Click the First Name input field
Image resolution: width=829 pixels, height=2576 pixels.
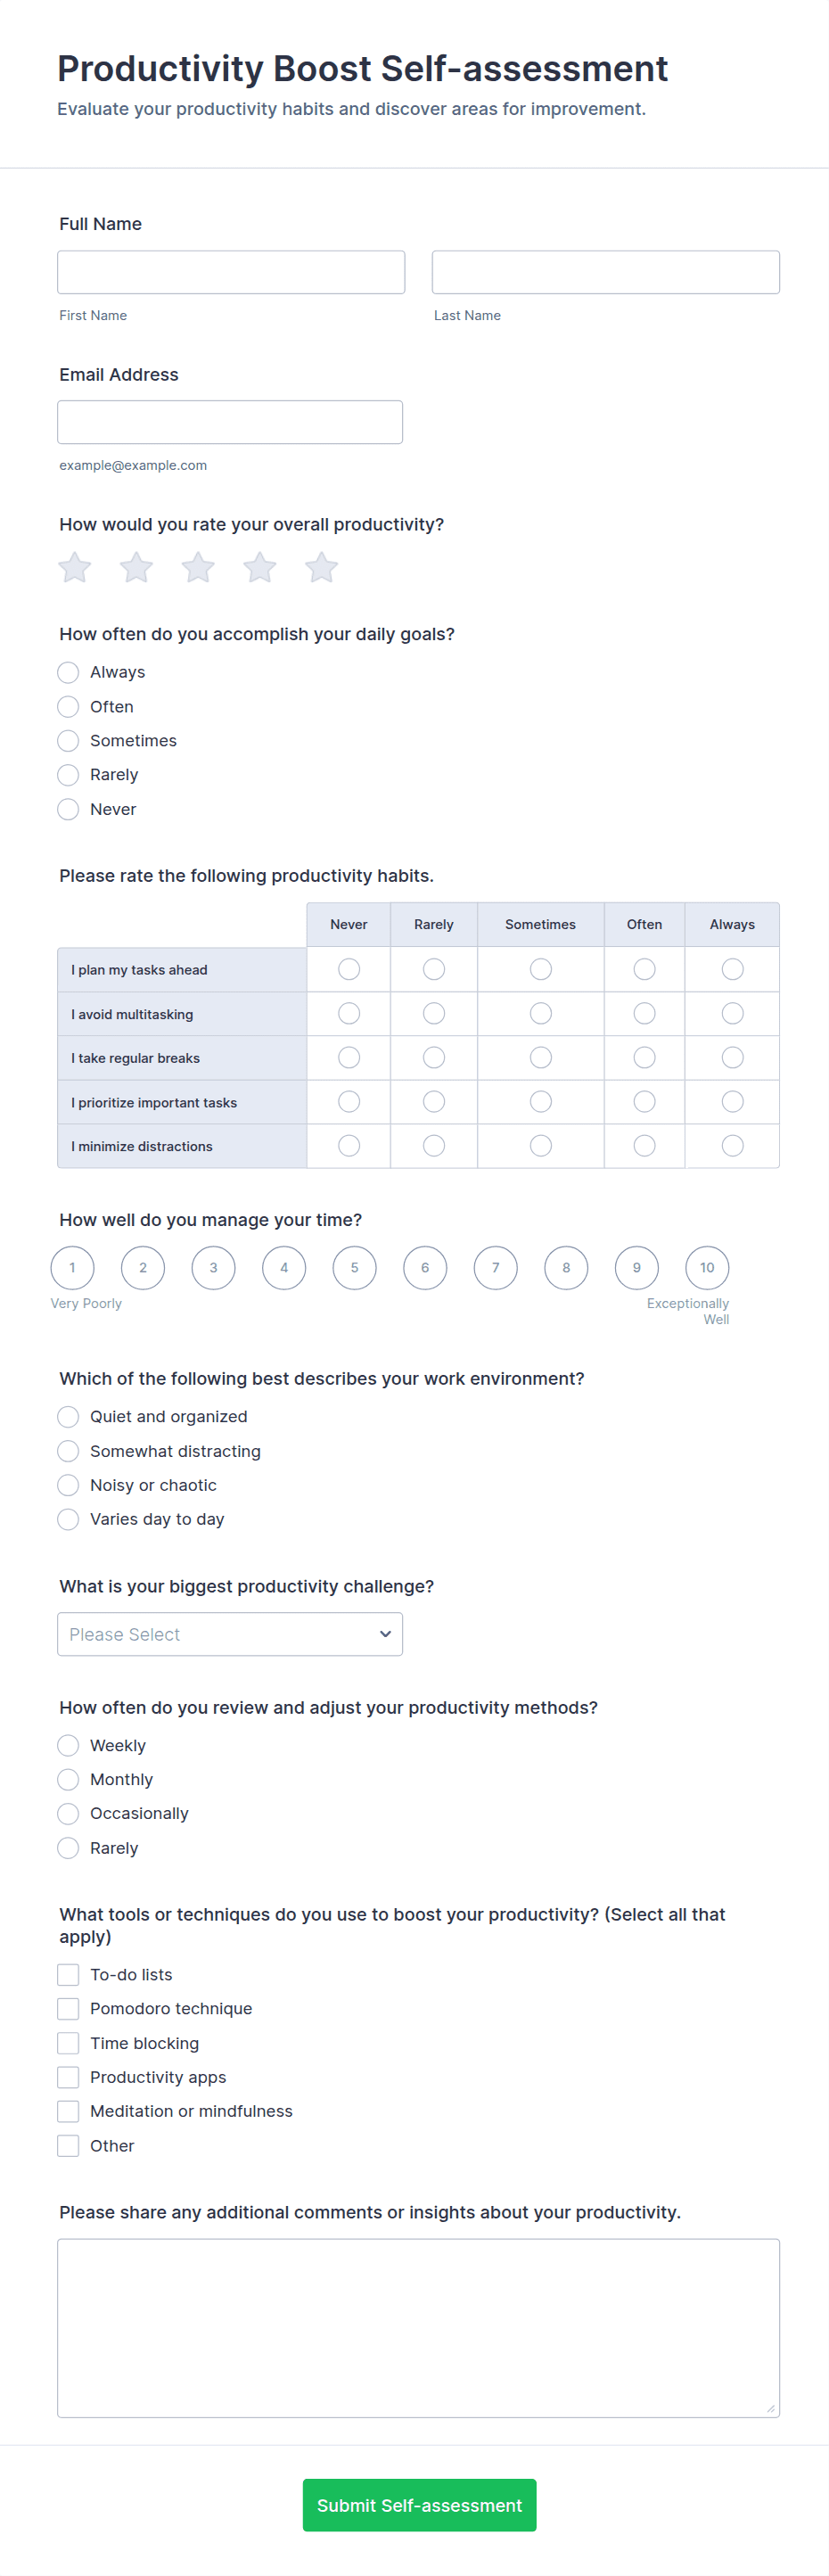[231, 272]
